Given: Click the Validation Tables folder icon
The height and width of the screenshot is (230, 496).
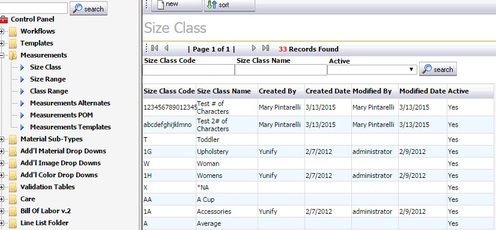Looking at the screenshot, I should point(13,187).
